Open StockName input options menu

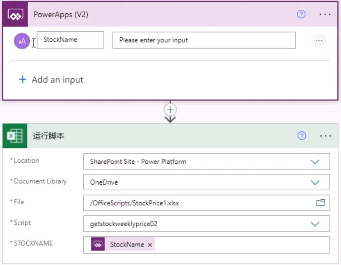coord(319,41)
